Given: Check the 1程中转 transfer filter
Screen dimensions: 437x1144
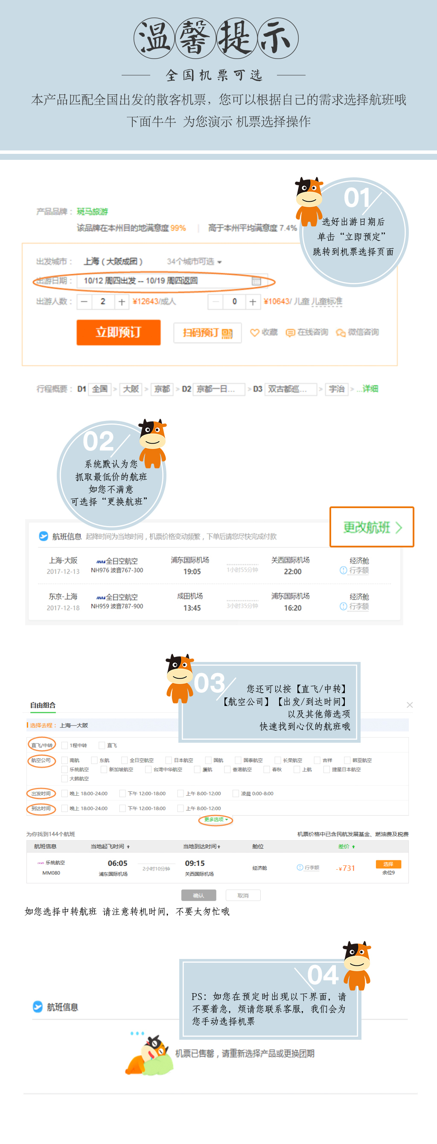Looking at the screenshot, I should coord(65,745).
